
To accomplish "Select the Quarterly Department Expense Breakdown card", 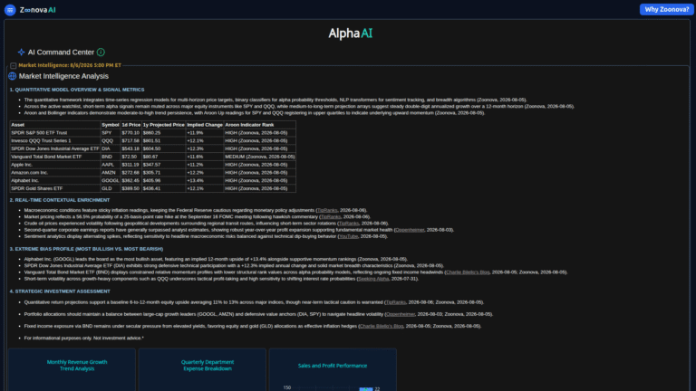I will coord(202,369).
